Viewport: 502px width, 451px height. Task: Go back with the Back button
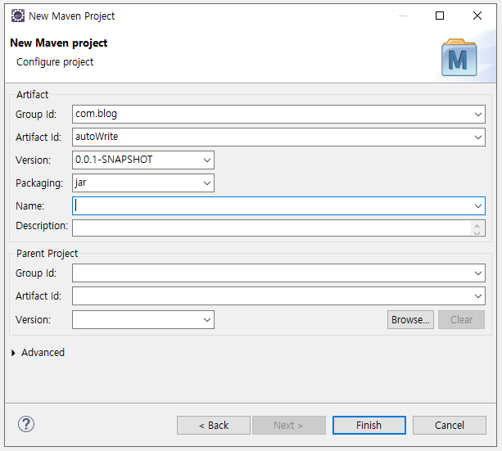214,426
